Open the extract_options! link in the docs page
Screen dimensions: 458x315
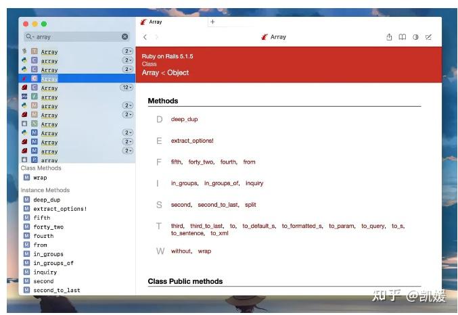[192, 141]
